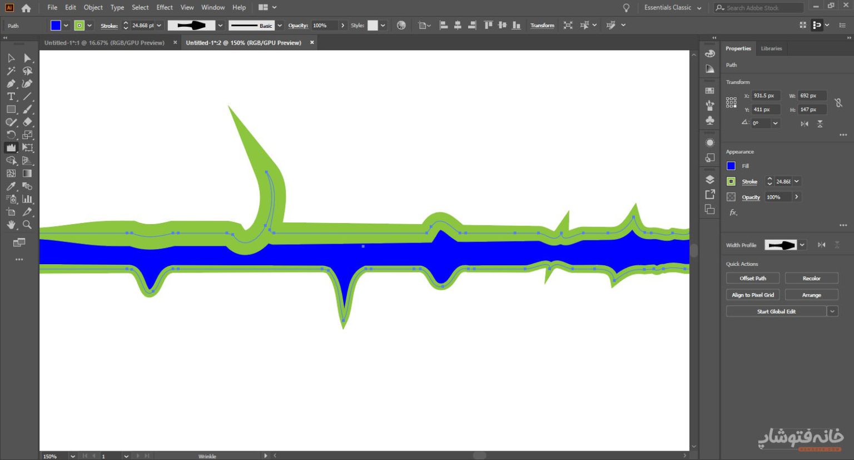Image resolution: width=854 pixels, height=460 pixels.
Task: Pick the Eyedropper tool
Action: [11, 186]
